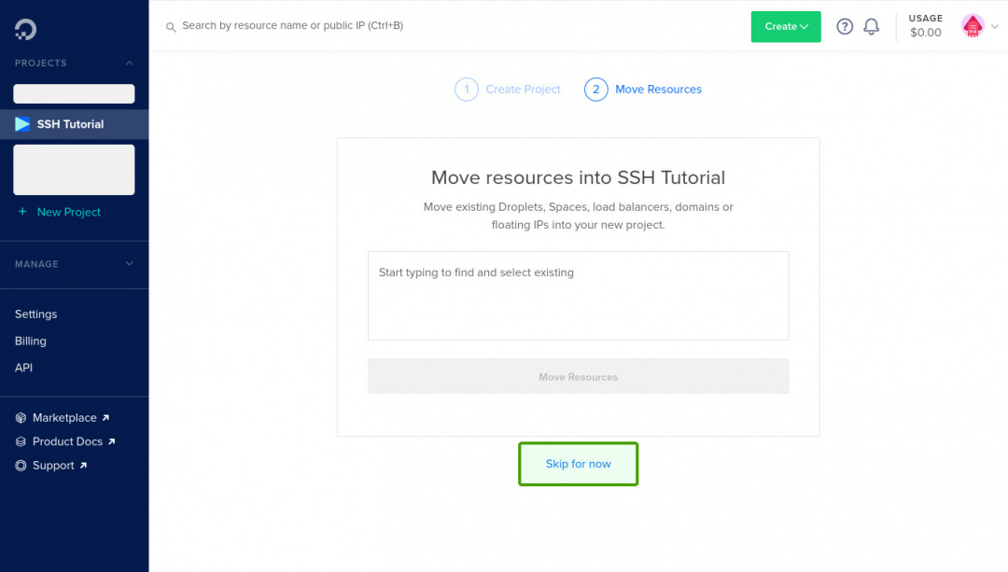1008x572 pixels.
Task: Click the Marketplace cube icon
Action: 21,418
